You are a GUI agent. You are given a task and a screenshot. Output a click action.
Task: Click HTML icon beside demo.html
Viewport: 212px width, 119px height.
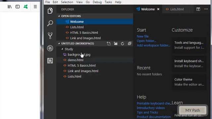click(x=65, y=60)
